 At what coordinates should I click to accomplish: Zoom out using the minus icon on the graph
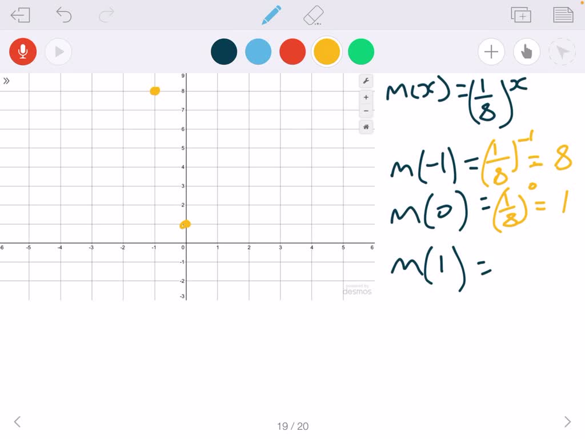click(x=366, y=111)
